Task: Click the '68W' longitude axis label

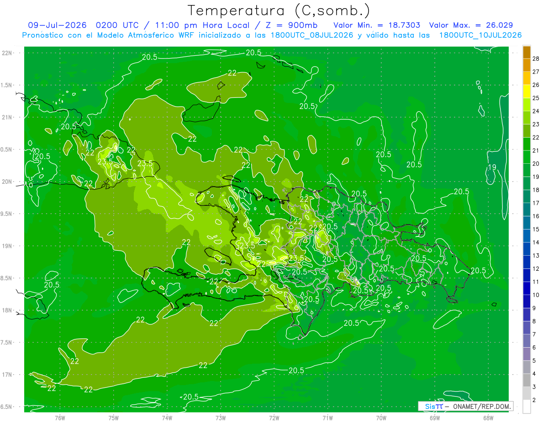Action: (x=488, y=418)
